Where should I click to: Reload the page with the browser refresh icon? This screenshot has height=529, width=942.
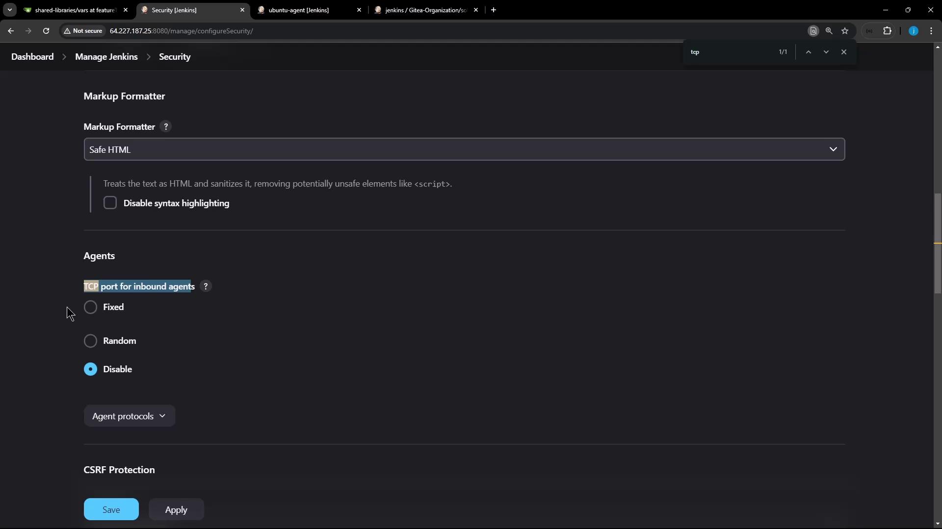click(x=46, y=31)
